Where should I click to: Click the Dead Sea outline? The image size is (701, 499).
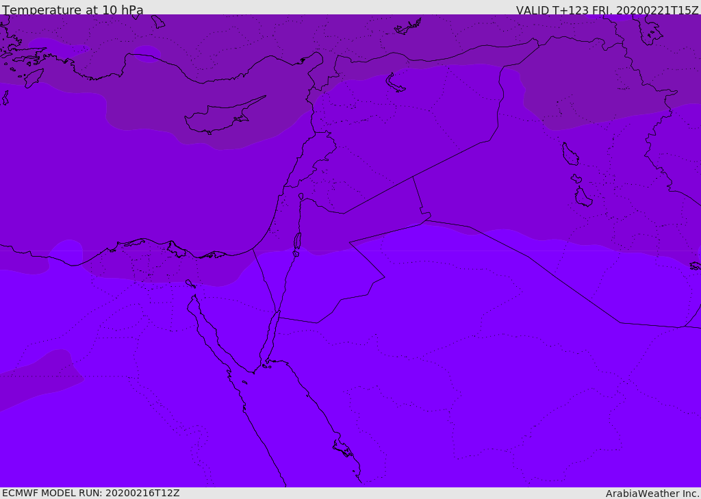297,242
